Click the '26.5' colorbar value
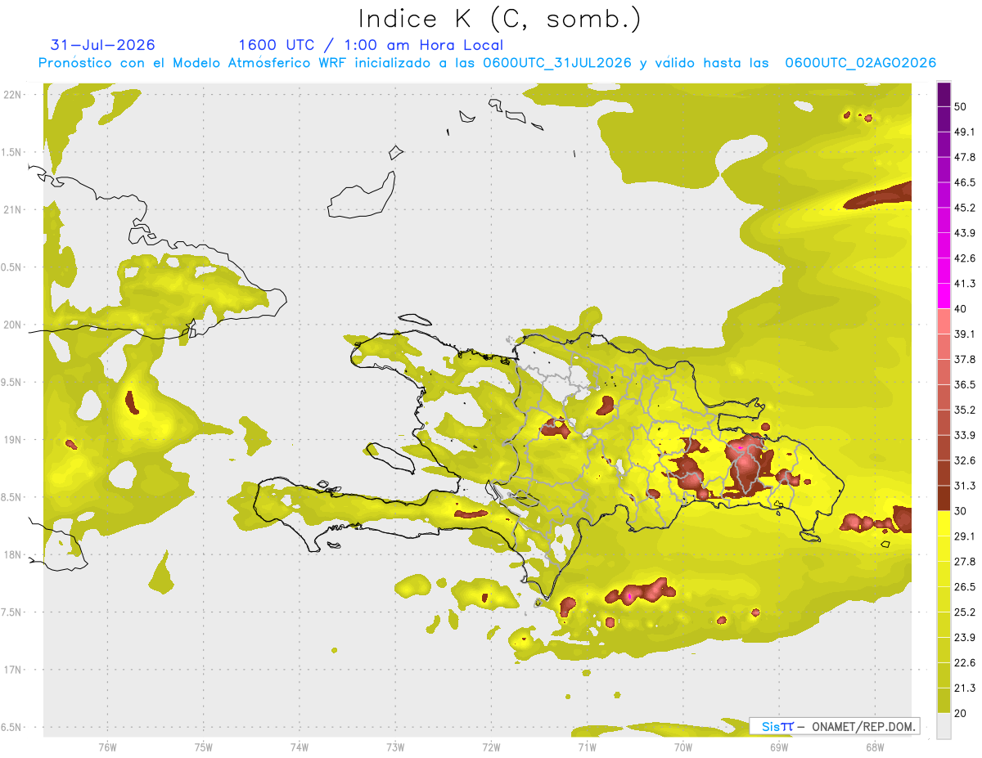This screenshot has width=982, height=758. tap(965, 587)
